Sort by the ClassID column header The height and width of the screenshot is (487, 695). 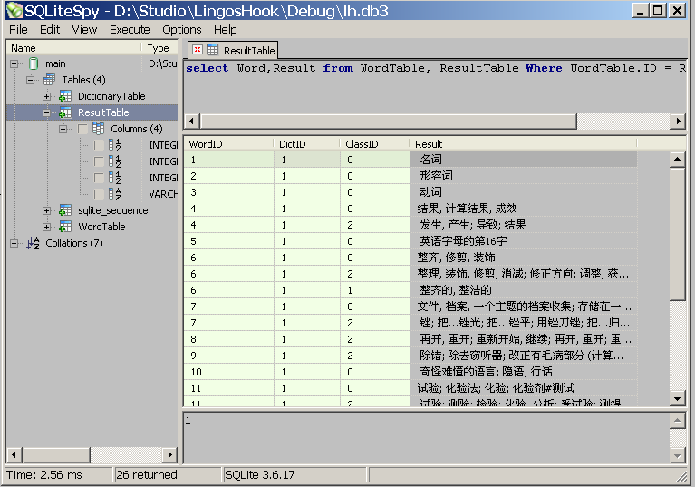(374, 144)
